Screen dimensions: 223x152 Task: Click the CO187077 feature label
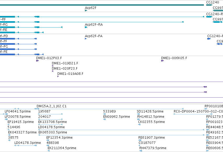[147, 143]
